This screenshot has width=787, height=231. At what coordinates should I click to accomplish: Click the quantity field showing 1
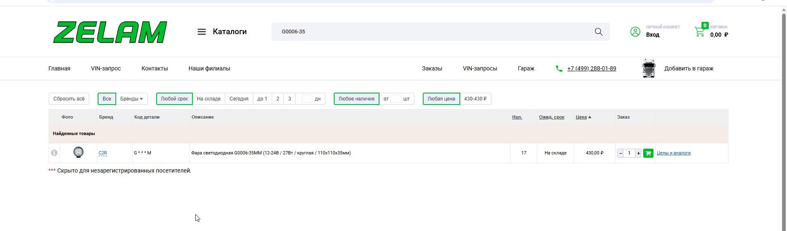[x=629, y=153]
